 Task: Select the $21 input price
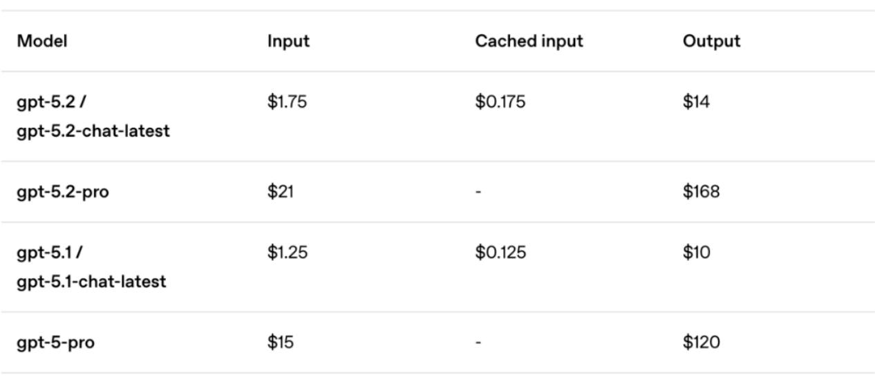(x=280, y=191)
